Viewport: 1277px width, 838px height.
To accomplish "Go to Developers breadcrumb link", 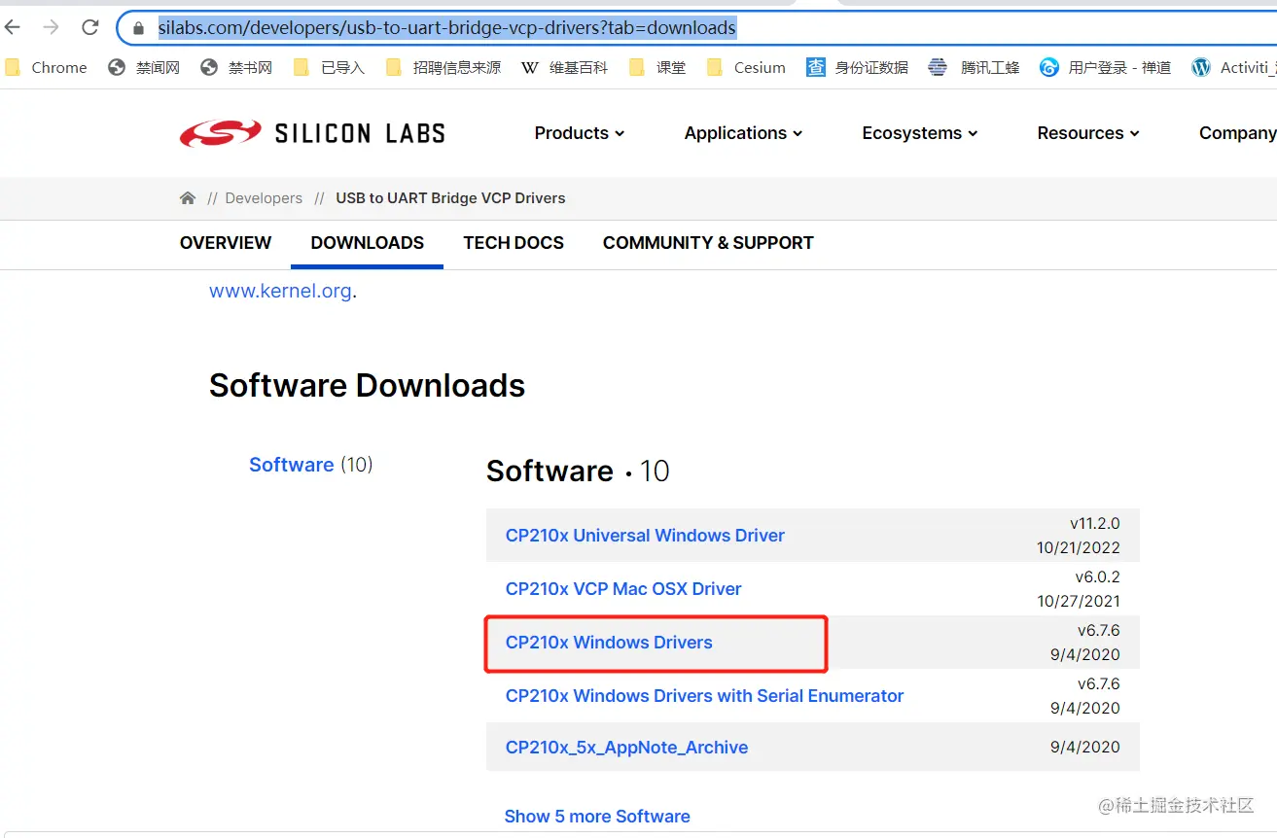I will (264, 198).
